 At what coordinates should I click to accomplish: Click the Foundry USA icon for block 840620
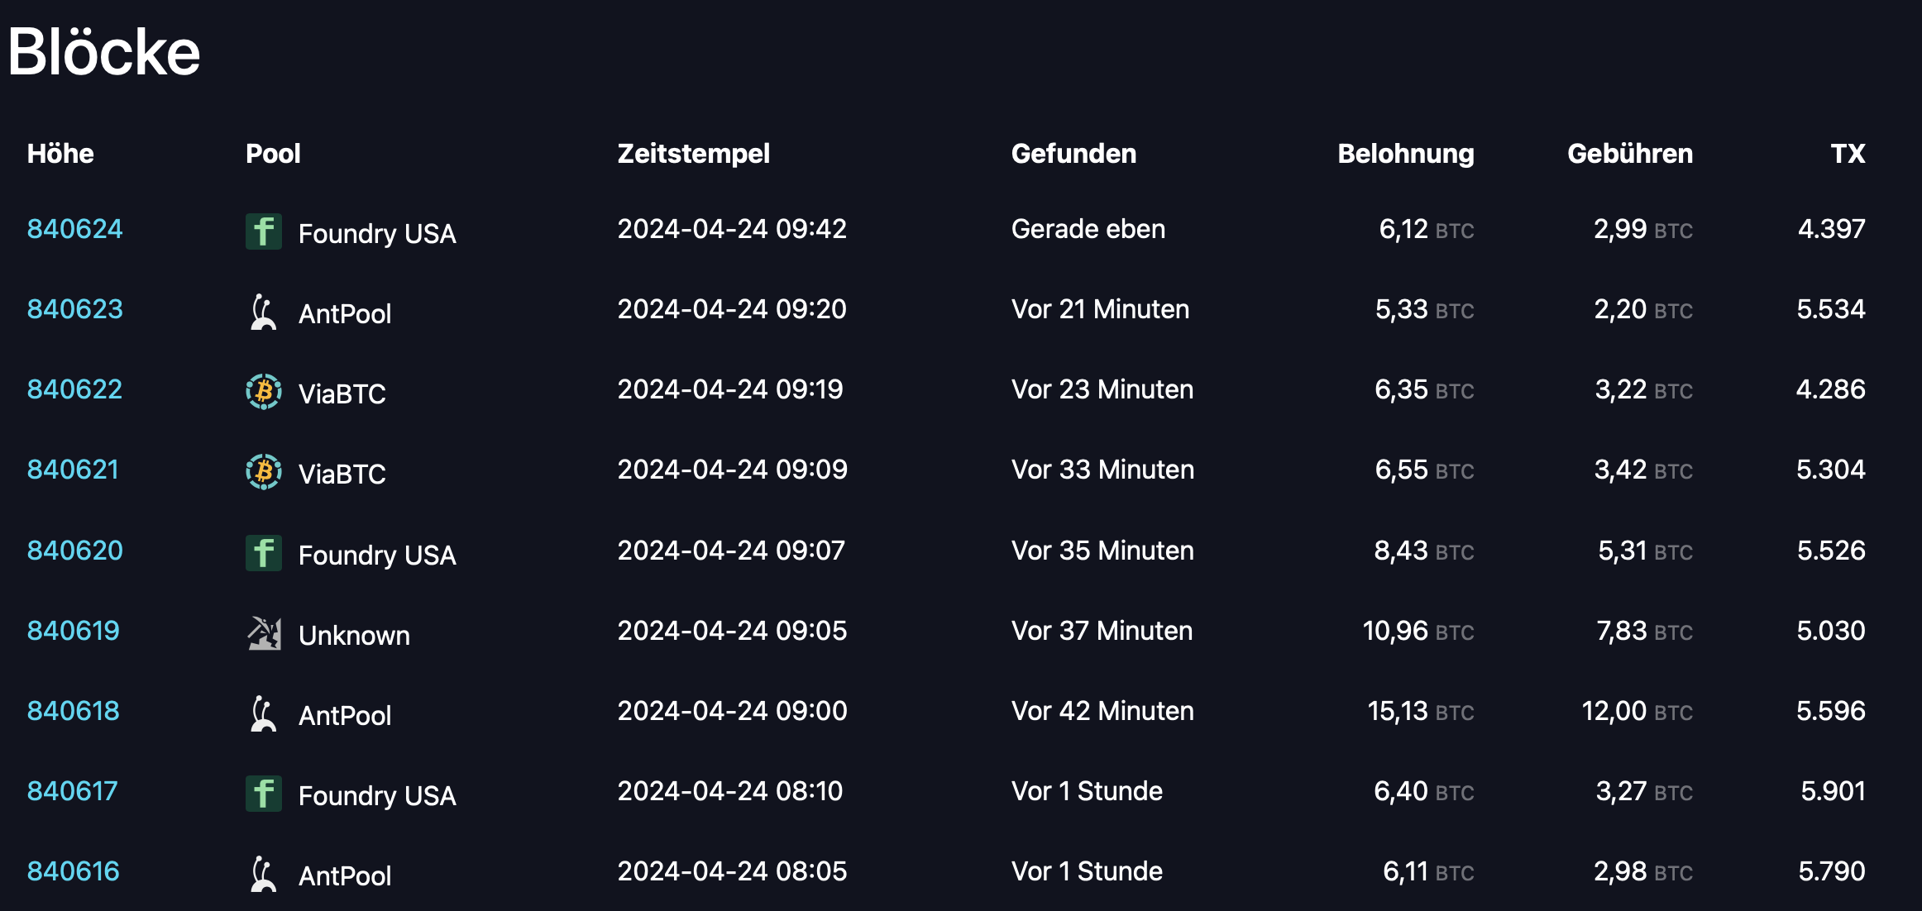coord(264,553)
